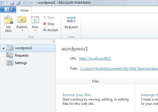158x112 pixels.
Task: Collapse the left navigation pane
Action: [53, 41]
